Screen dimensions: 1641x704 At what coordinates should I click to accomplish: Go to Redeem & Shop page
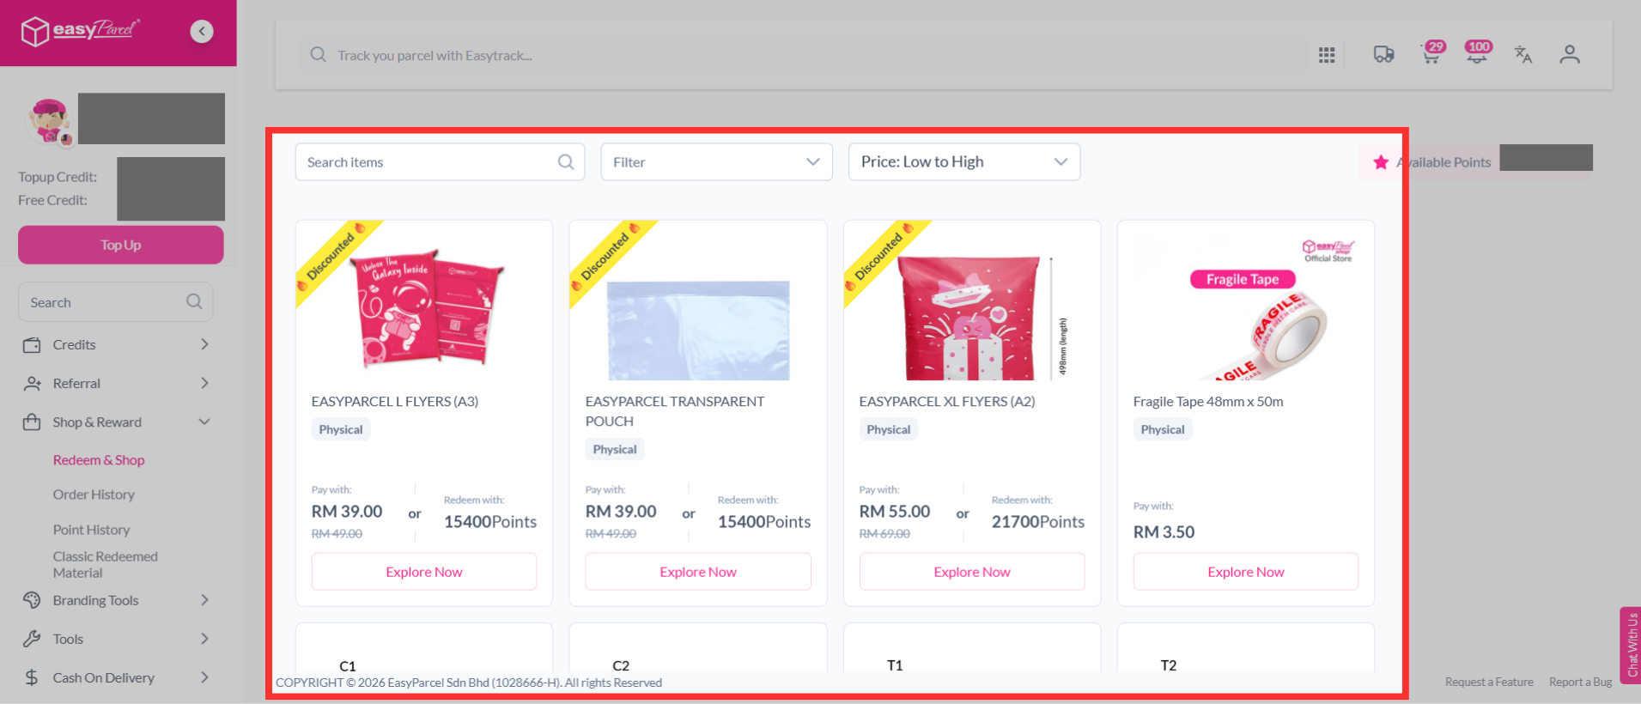pos(99,460)
